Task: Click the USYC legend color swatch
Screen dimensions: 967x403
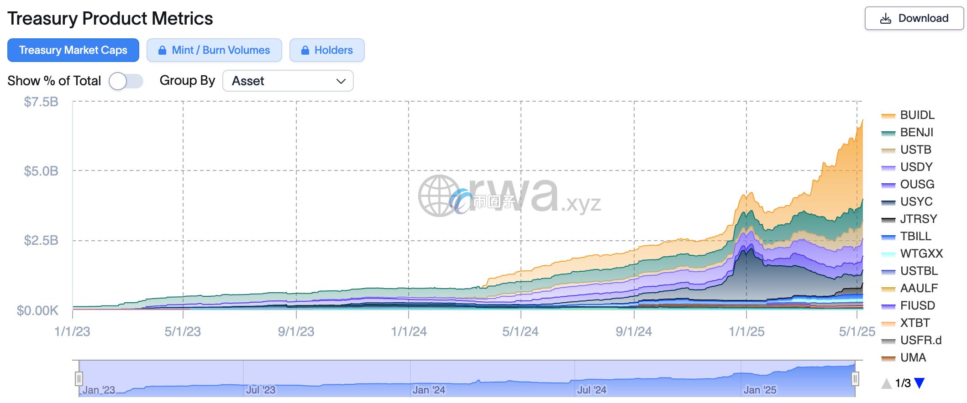Action: (x=888, y=202)
